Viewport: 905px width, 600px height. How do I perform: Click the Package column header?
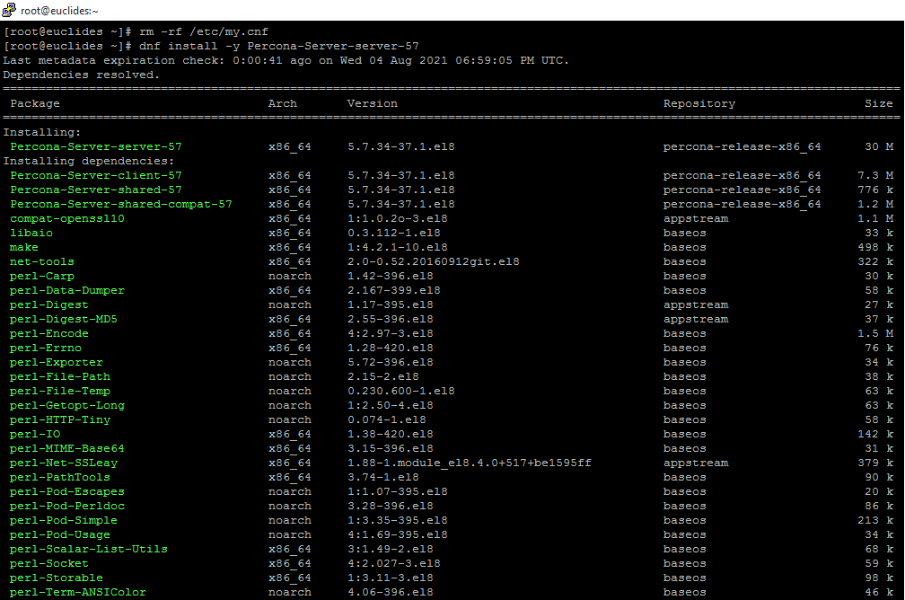(x=35, y=103)
